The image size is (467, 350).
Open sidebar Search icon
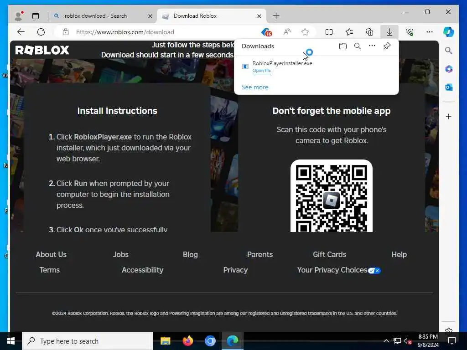point(449,50)
